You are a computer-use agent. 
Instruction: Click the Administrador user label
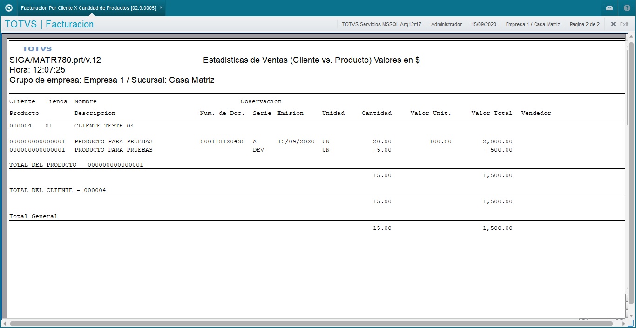click(x=447, y=24)
